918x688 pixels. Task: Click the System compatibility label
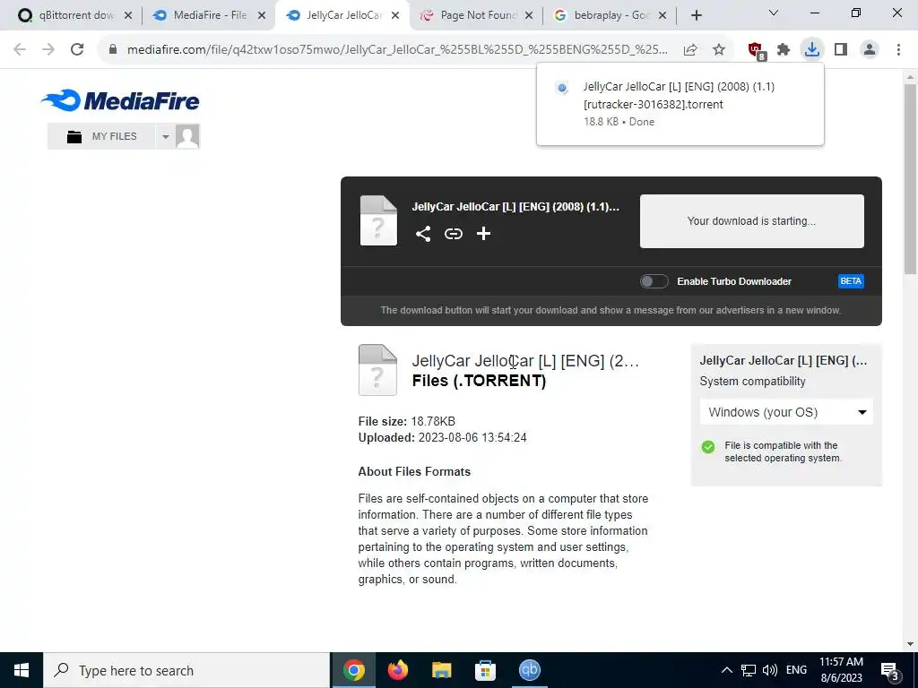point(752,382)
